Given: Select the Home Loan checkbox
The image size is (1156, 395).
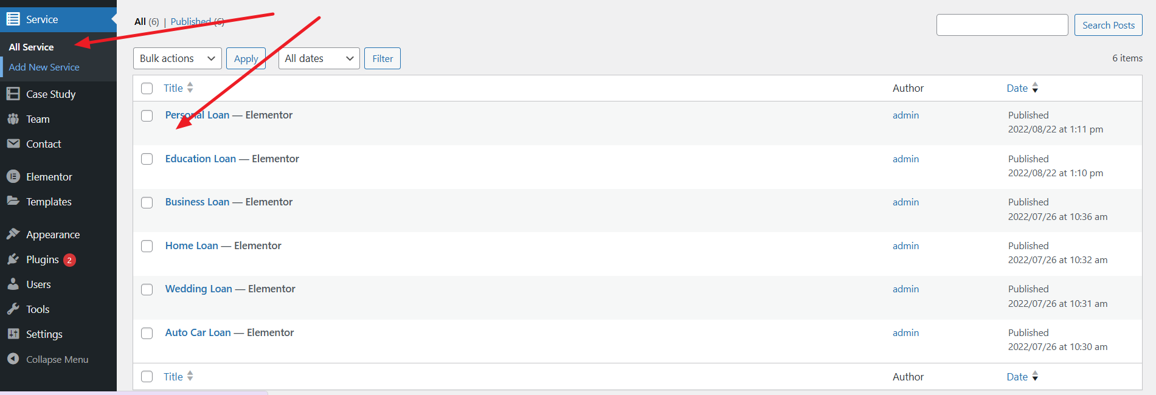Looking at the screenshot, I should click(147, 246).
